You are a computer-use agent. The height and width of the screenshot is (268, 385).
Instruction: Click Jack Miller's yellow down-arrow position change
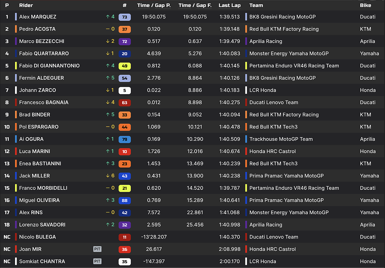point(110,176)
